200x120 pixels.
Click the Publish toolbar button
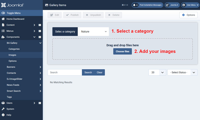[x=72, y=15]
